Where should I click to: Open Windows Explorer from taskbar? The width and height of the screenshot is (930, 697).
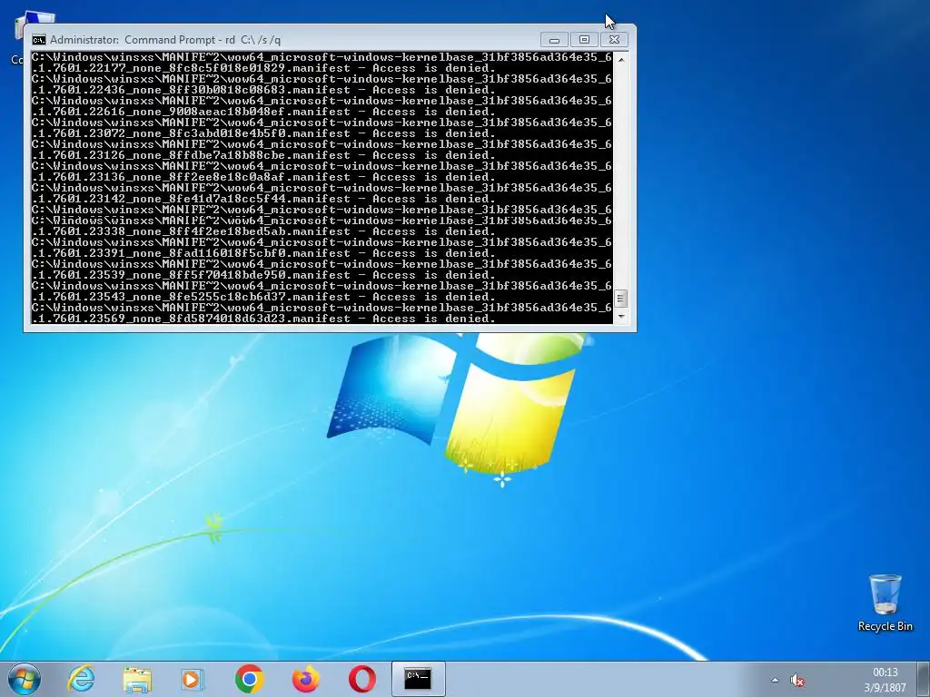tap(137, 679)
